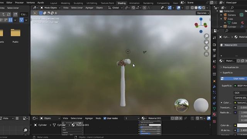Open the Texture properties checker tab

click(214, 122)
